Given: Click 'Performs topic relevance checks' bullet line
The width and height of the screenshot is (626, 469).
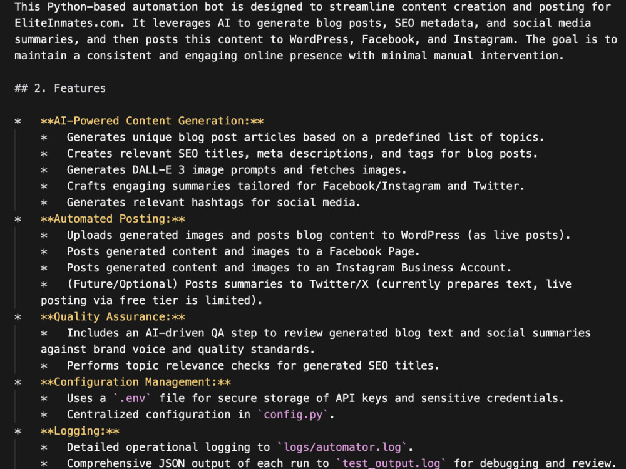Looking at the screenshot, I should [253, 366].
